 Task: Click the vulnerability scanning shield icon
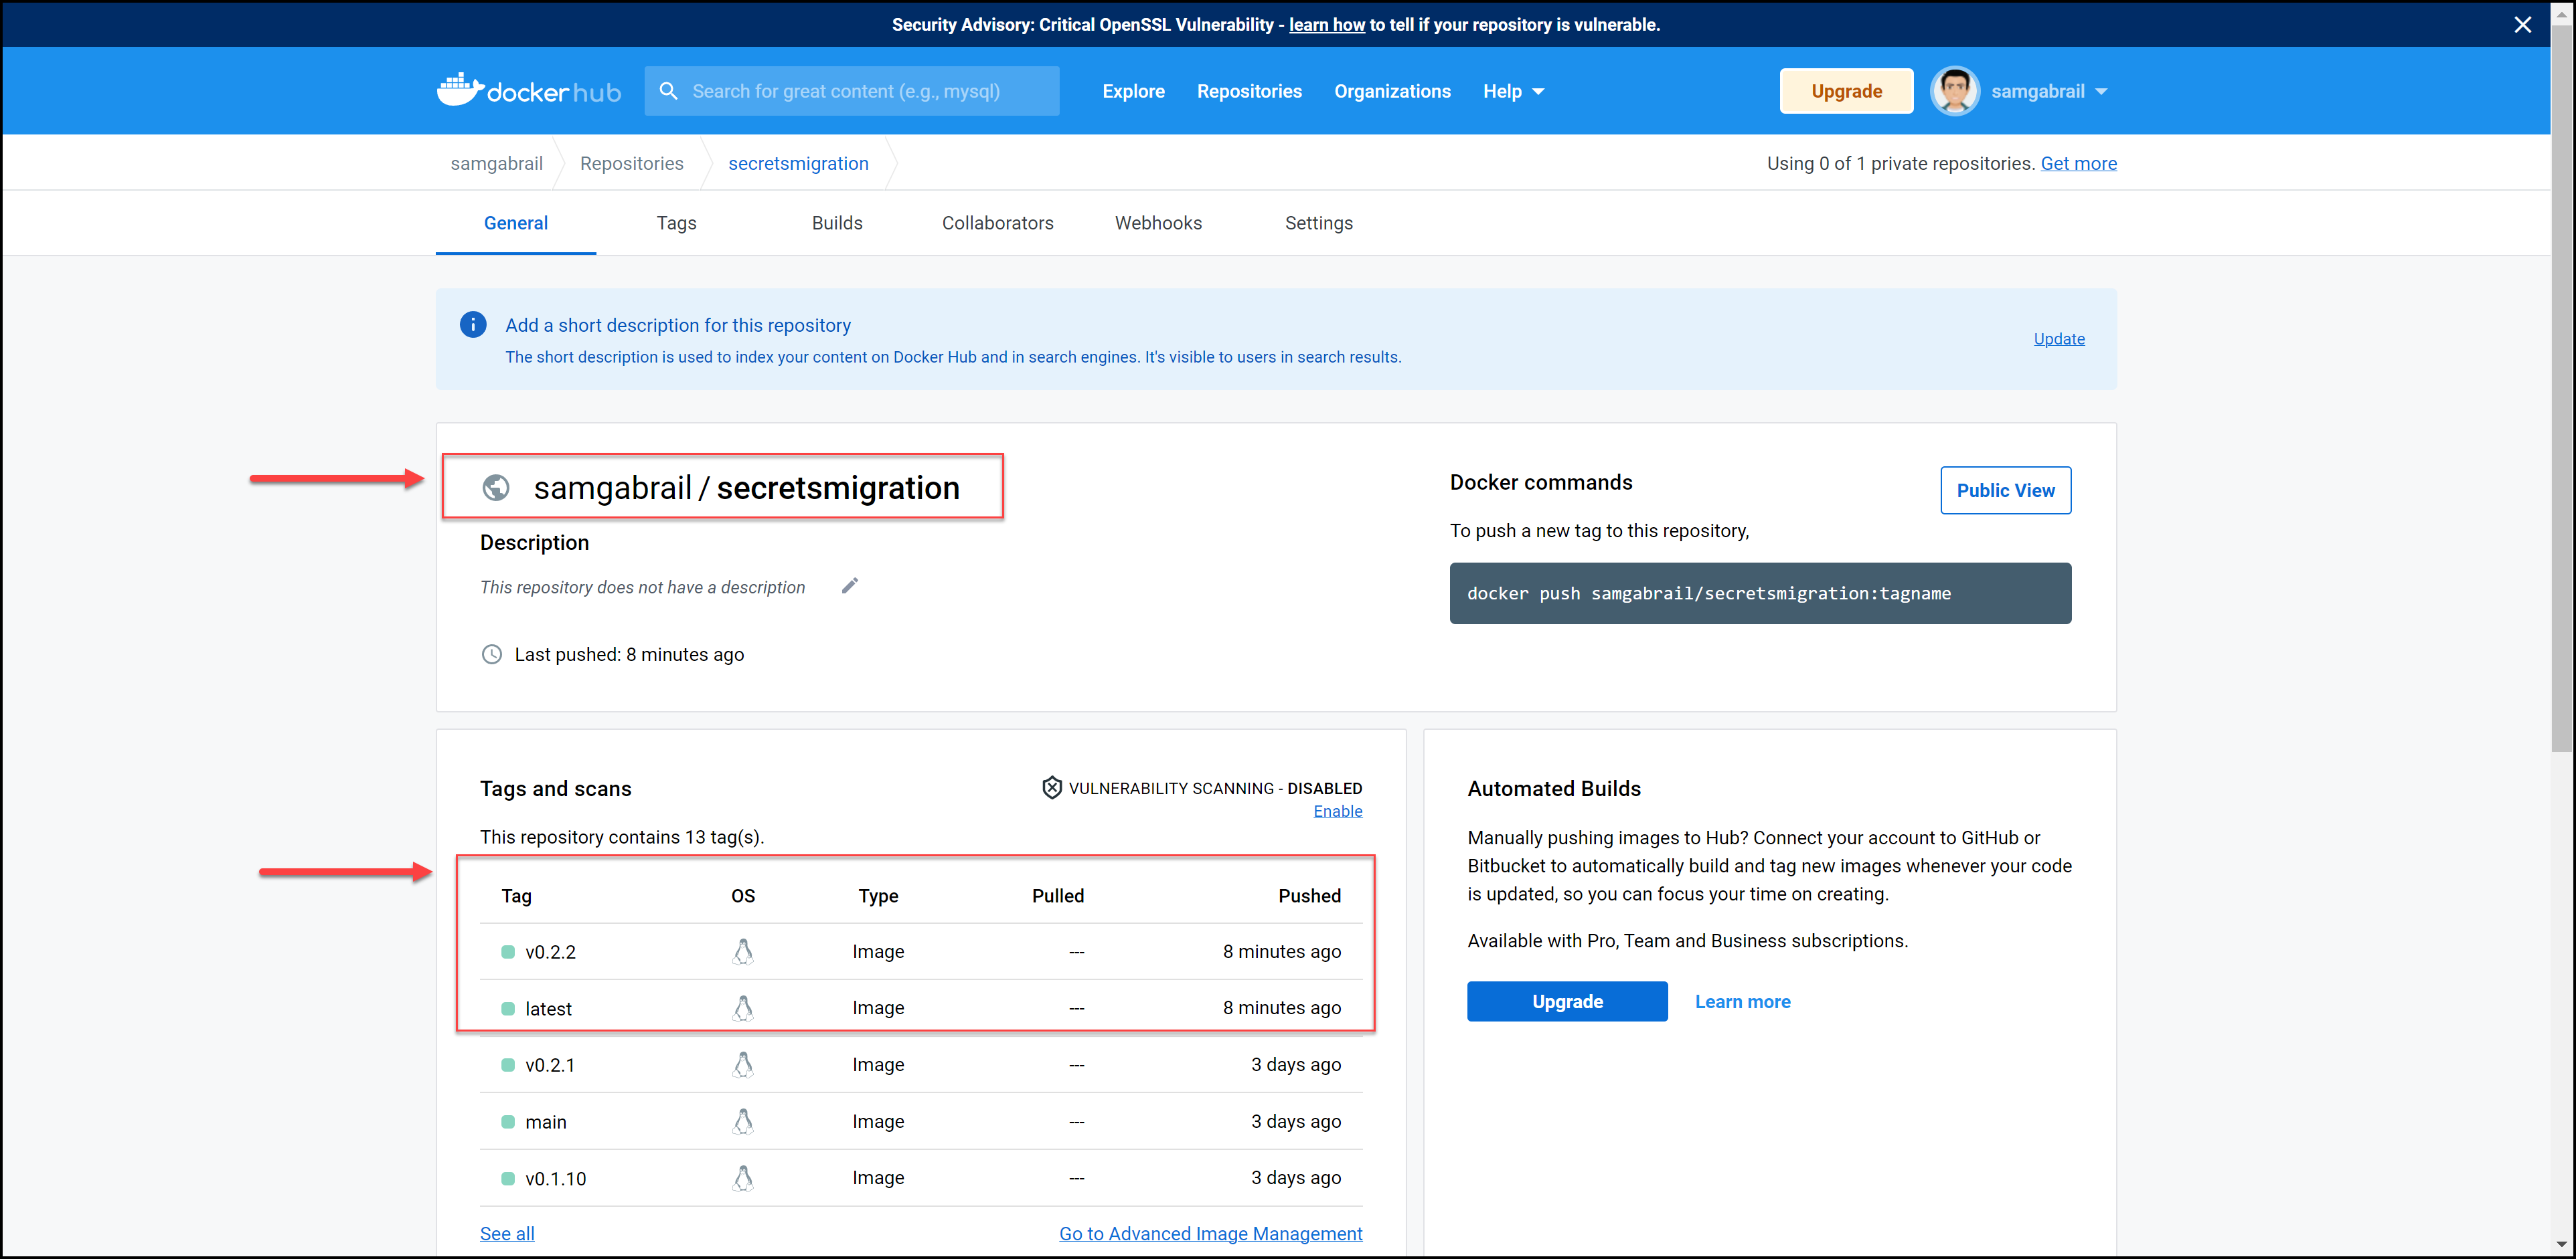[1051, 787]
